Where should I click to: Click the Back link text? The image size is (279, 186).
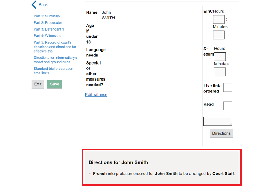tap(43, 5)
